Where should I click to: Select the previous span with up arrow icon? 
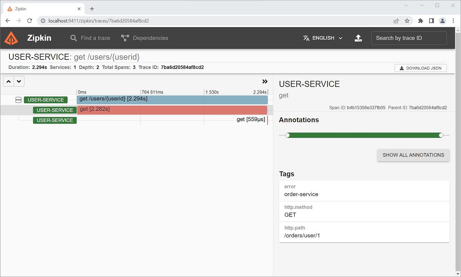(x=8, y=81)
